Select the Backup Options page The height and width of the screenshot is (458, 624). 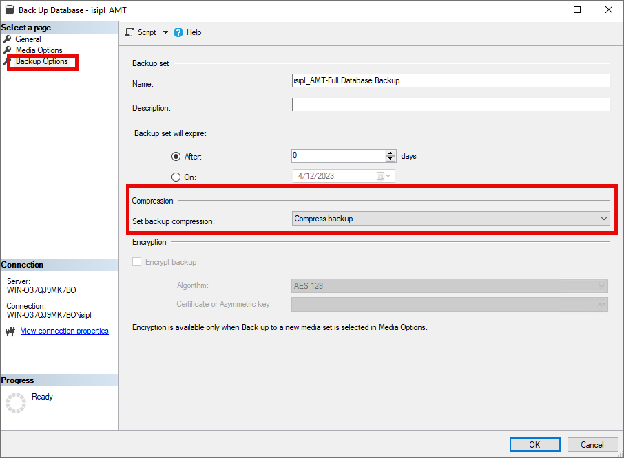point(41,61)
